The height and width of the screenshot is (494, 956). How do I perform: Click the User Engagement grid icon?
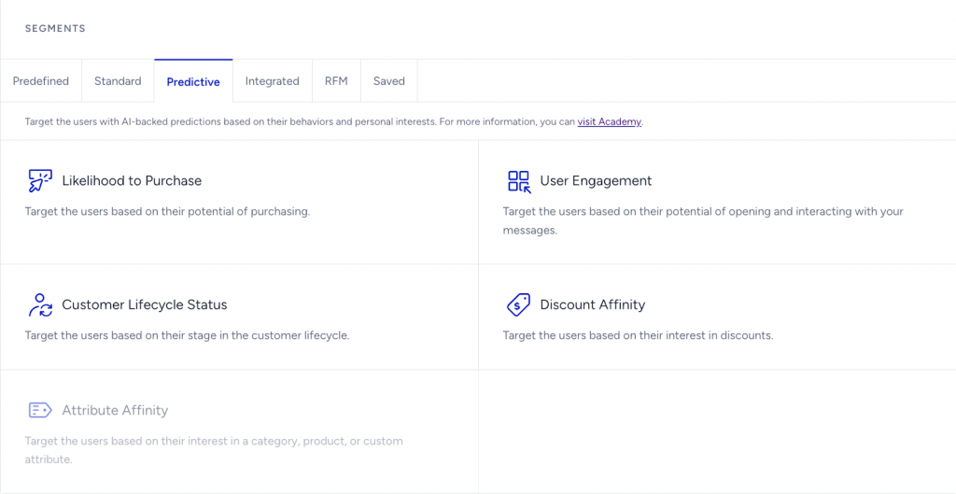point(518,180)
